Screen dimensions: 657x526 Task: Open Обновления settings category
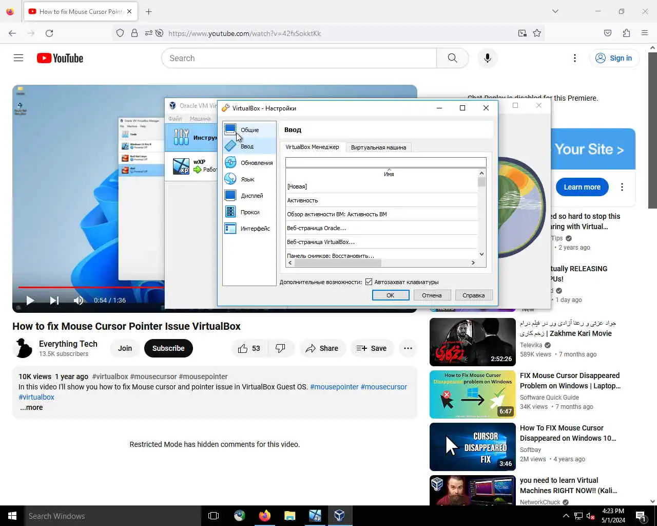pyautogui.click(x=249, y=163)
